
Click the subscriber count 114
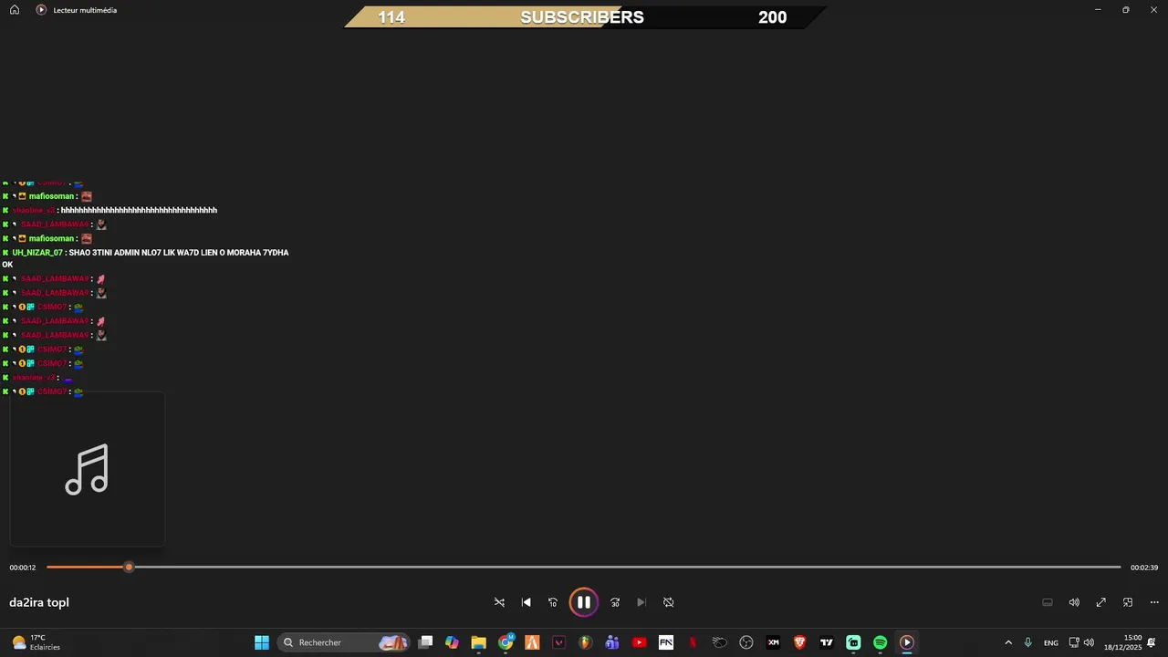click(391, 17)
